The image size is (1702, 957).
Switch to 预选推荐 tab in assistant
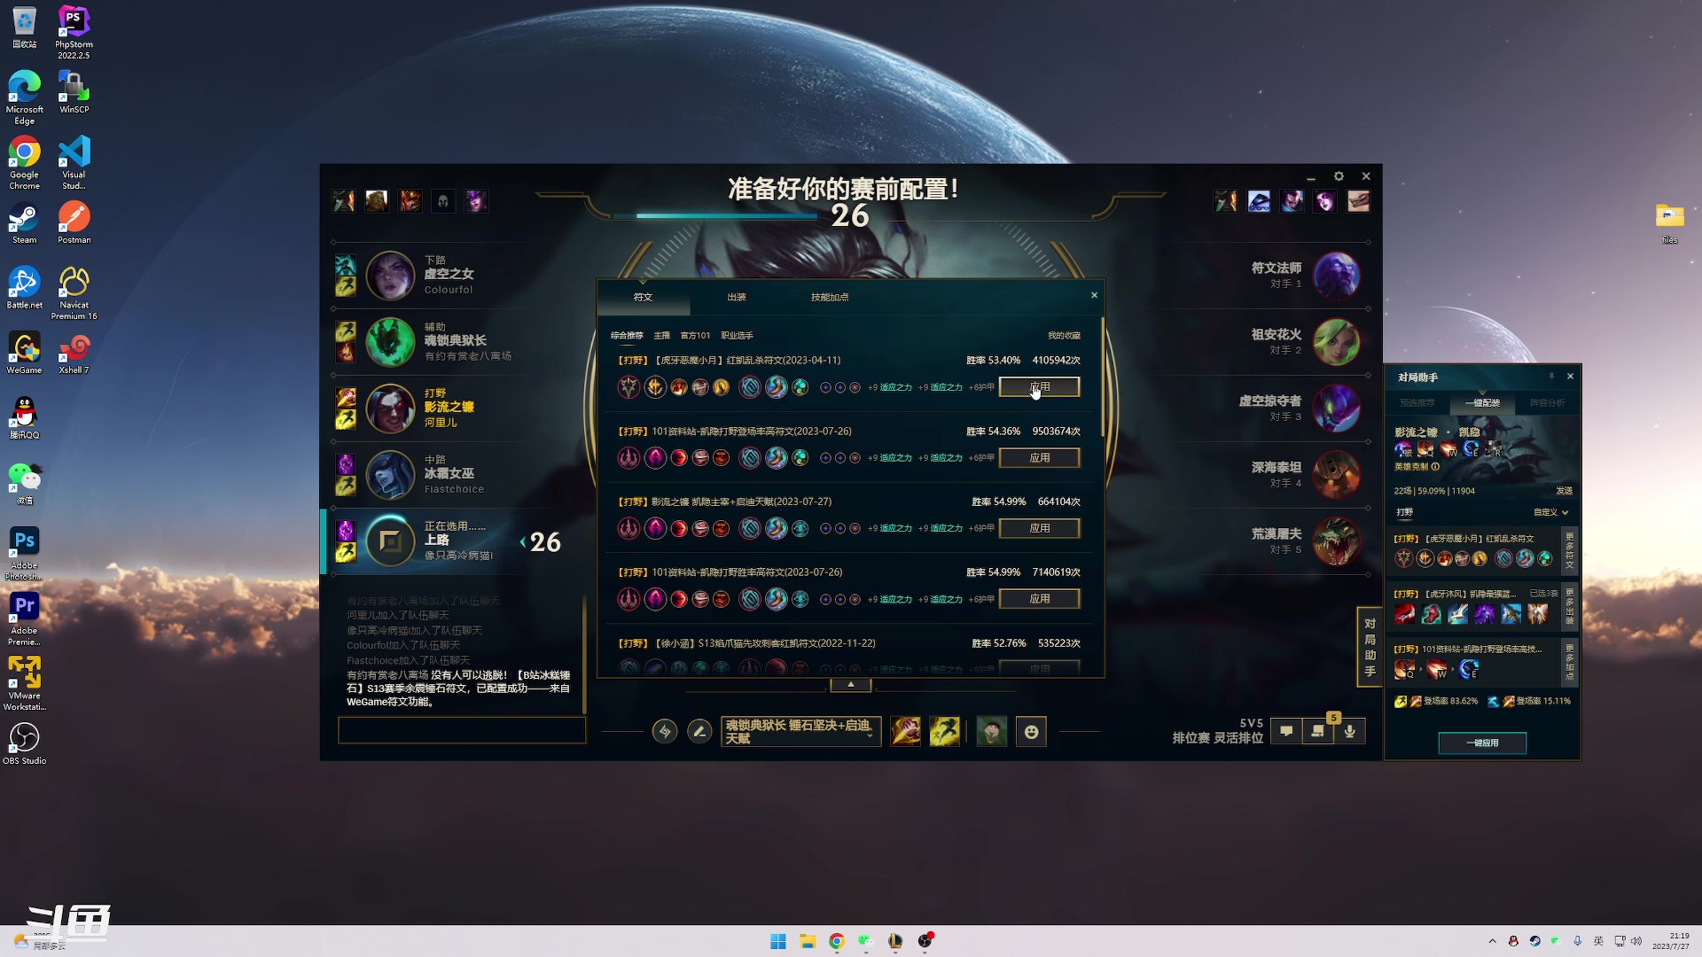1417,403
